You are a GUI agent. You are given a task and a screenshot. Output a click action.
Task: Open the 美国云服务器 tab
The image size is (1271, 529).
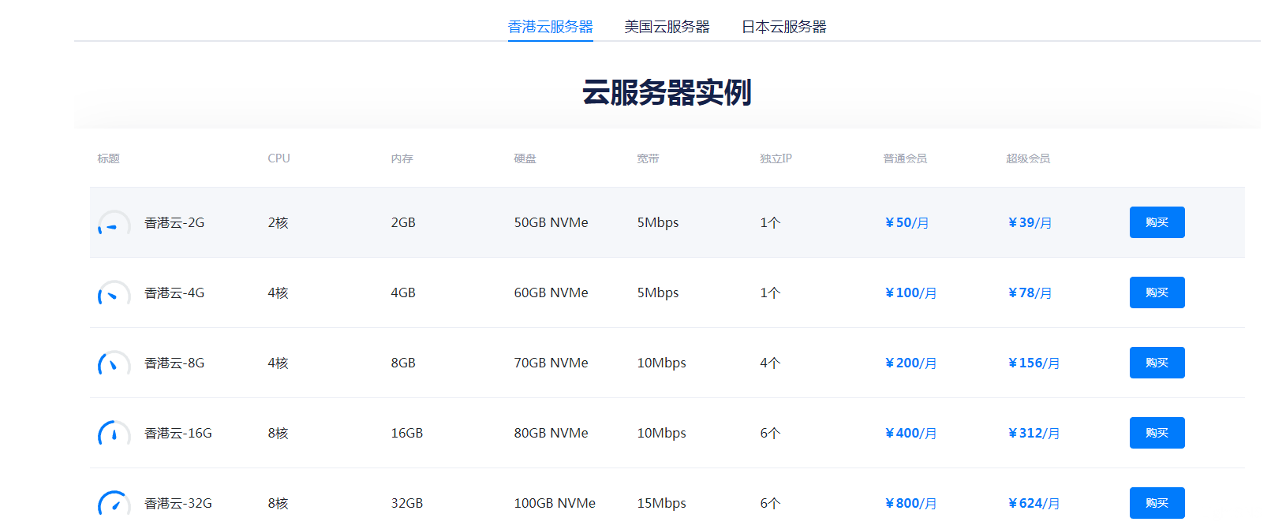[x=667, y=27]
